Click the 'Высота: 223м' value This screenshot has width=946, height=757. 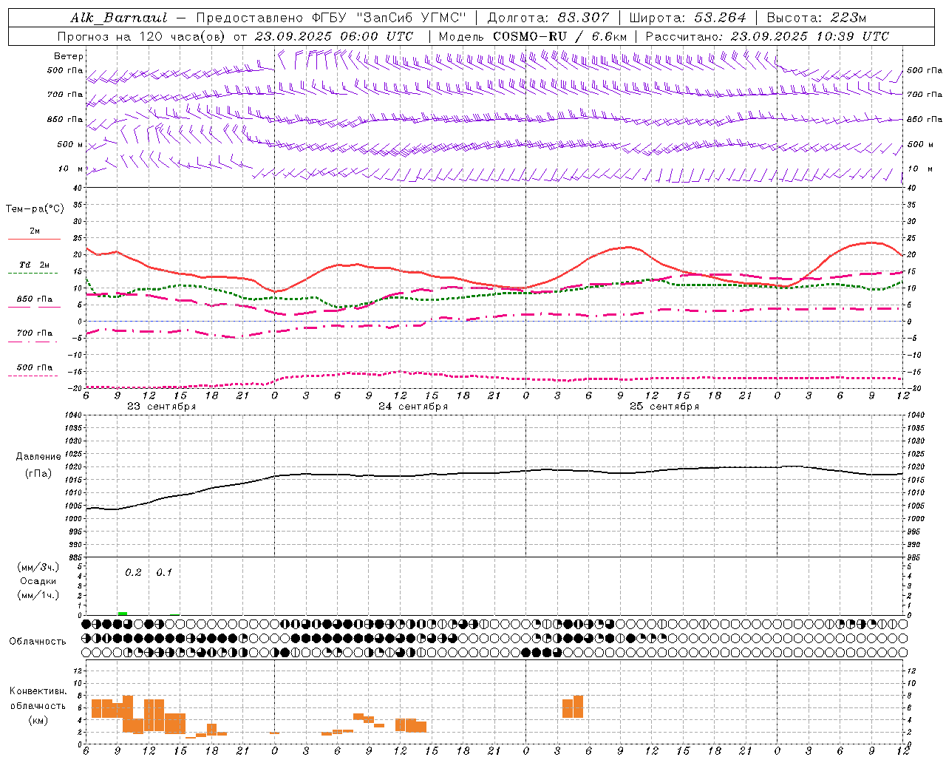[x=816, y=18]
